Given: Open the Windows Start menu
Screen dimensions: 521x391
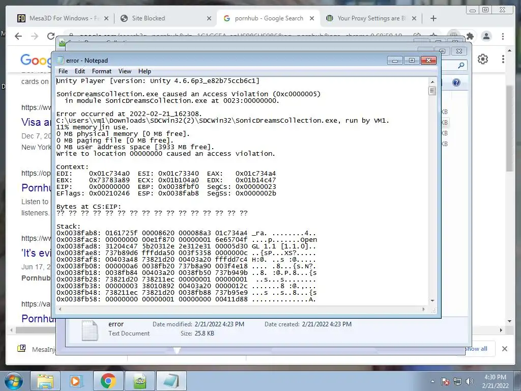Looking at the screenshot, I should [14, 381].
